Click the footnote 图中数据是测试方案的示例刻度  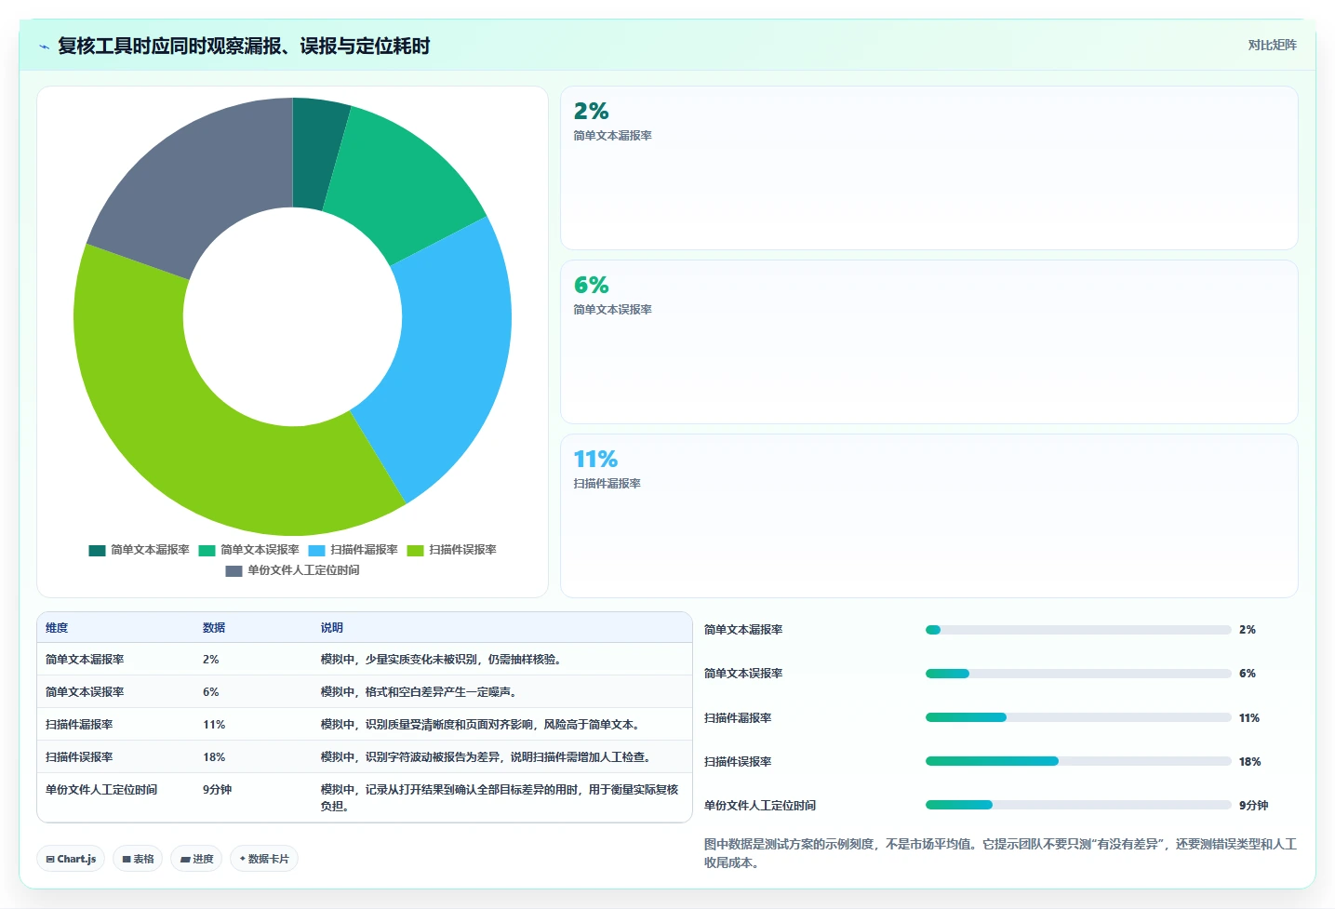(1000, 853)
